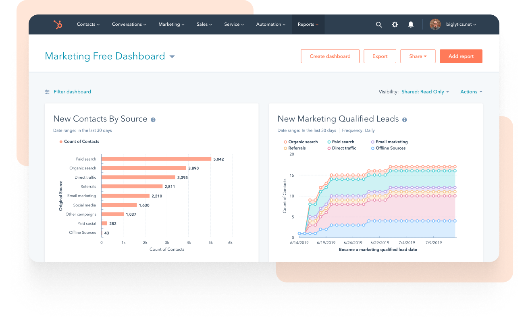This screenshot has width=528, height=326.
Task: Open the Marketing Free Dashboard name dropdown
Action: (172, 56)
